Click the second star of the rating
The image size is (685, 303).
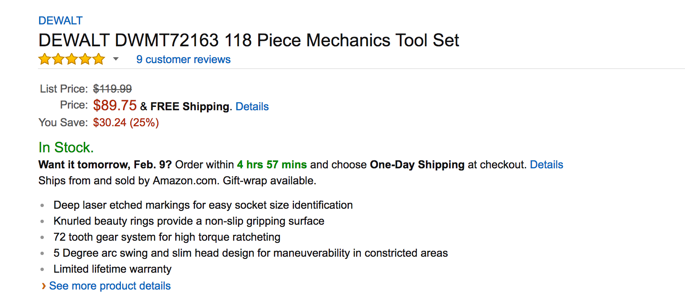click(58, 59)
